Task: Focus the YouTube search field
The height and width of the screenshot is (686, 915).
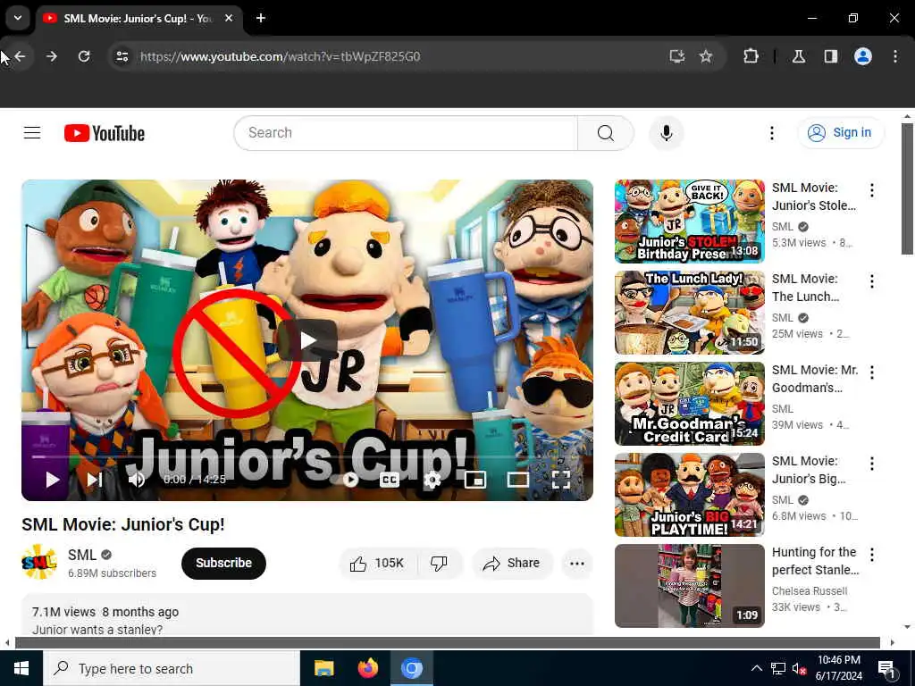Action: tap(406, 133)
